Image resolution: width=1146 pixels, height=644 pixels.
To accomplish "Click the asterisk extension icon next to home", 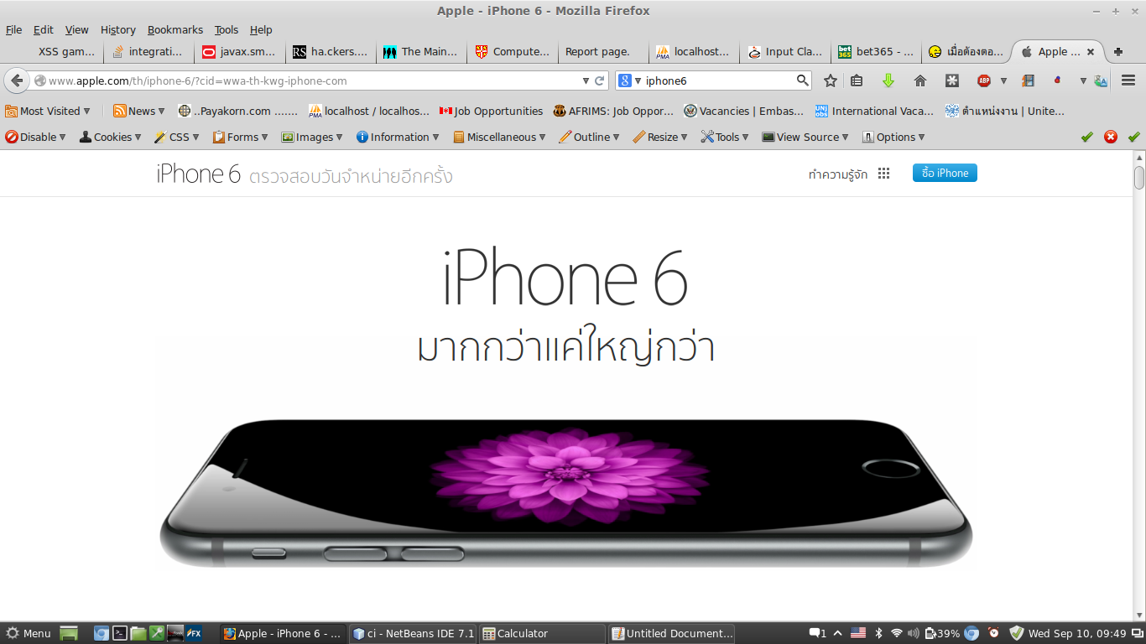I will [x=952, y=80].
